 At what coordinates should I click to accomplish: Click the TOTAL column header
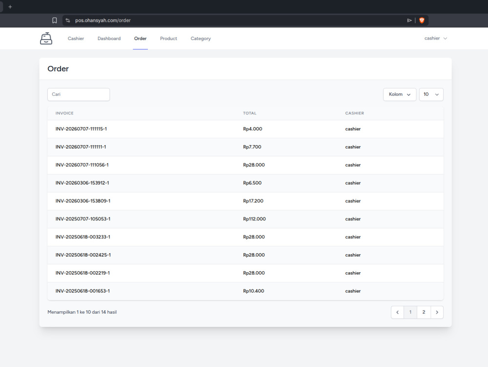(x=249, y=113)
